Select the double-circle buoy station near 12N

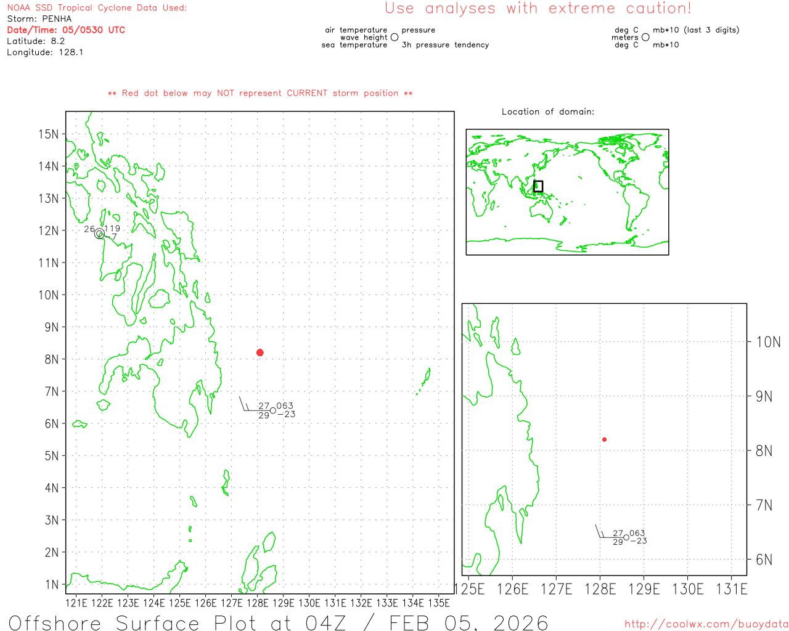99,233
